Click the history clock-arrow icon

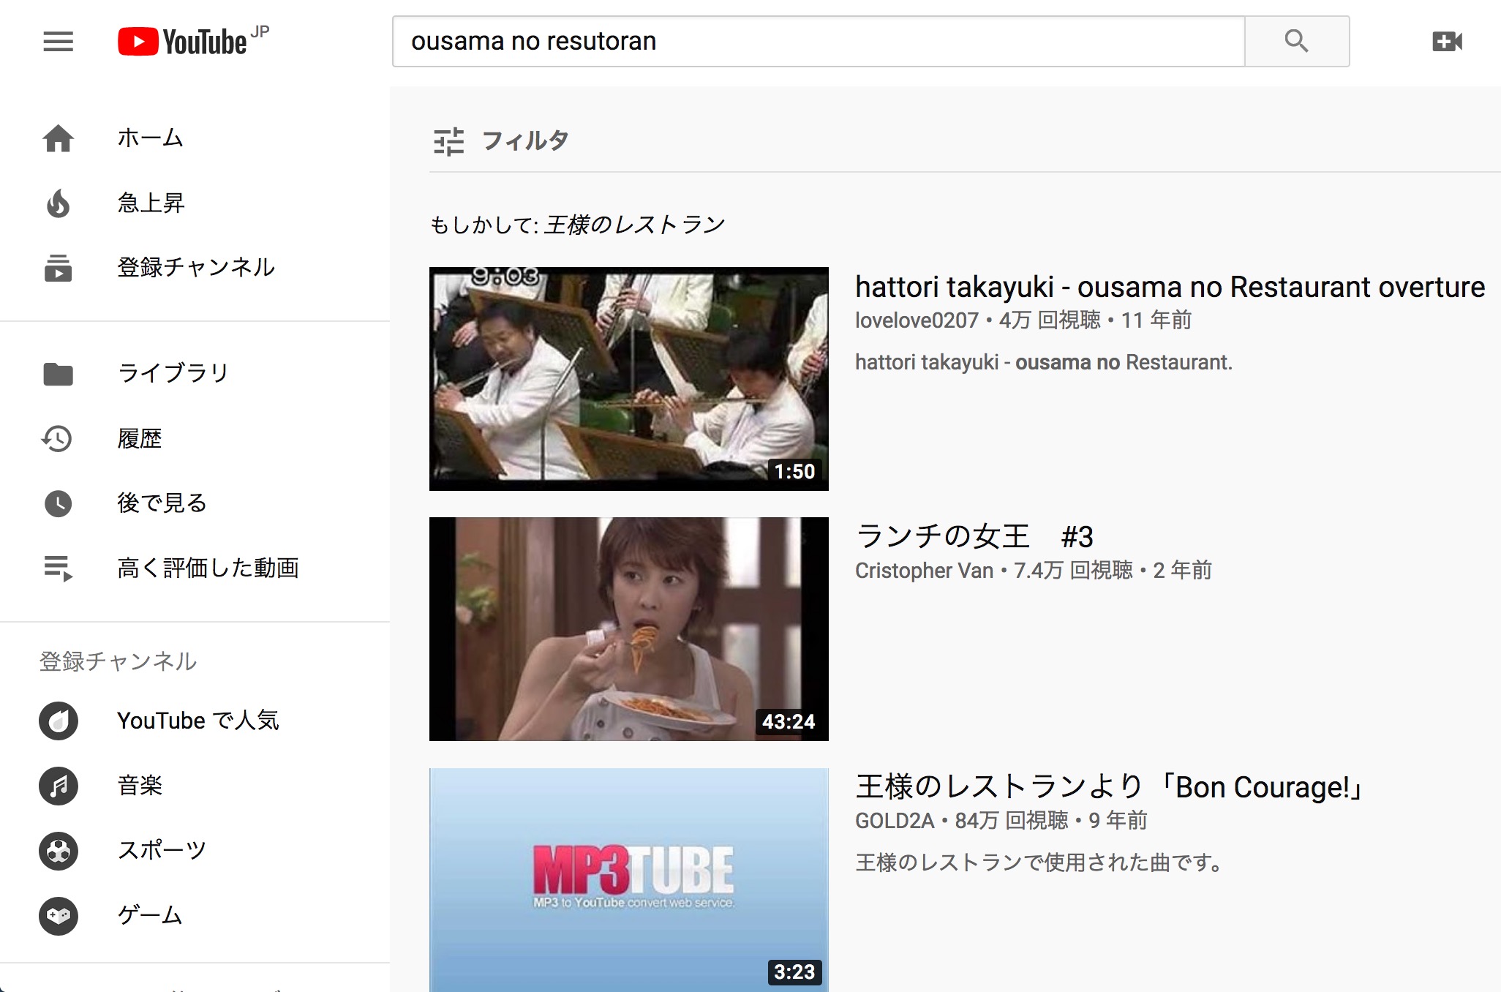[x=57, y=438]
